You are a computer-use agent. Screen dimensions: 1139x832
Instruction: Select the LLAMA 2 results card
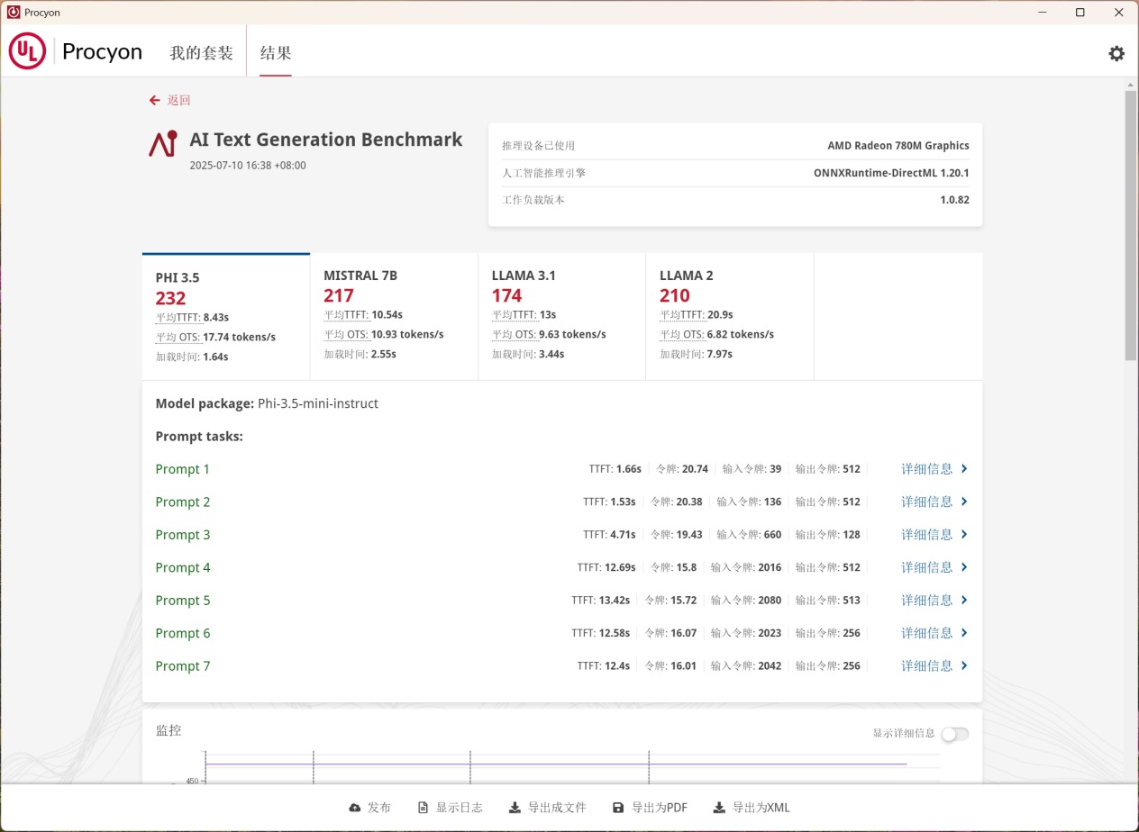tap(729, 313)
